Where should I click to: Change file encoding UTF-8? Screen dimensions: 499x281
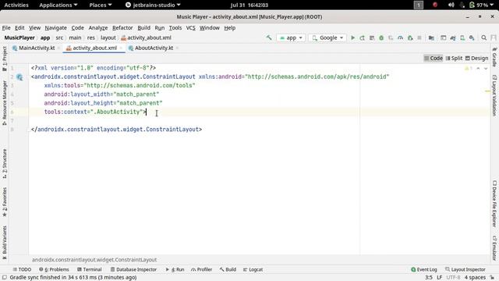pos(453,278)
